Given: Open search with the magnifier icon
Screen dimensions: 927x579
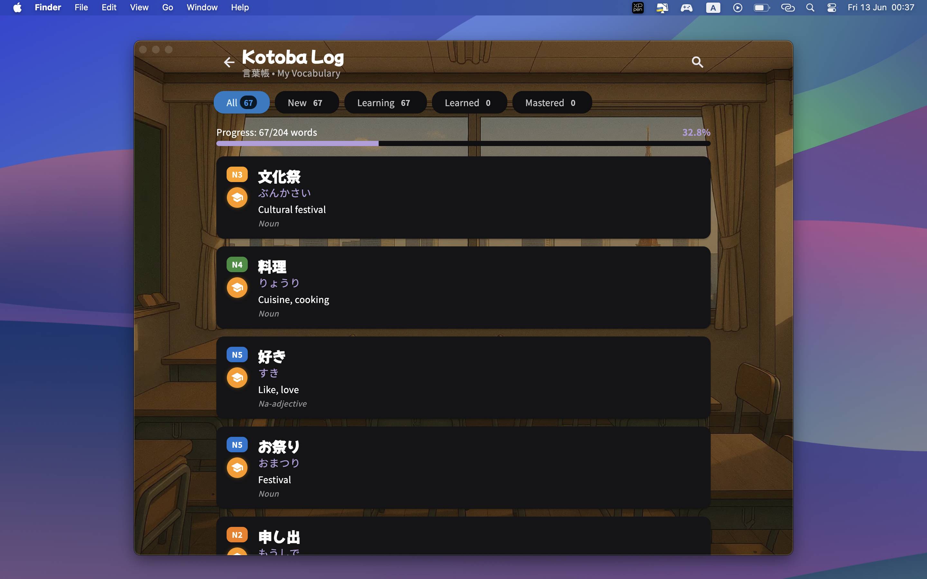Looking at the screenshot, I should coord(697,62).
